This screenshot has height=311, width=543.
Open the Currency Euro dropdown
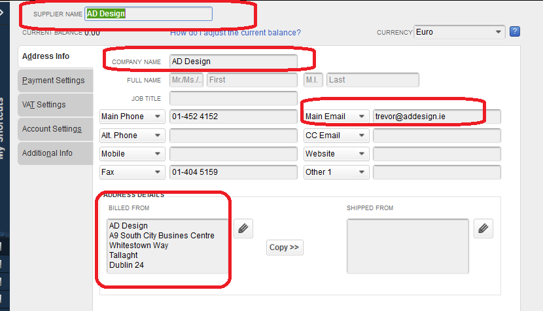pyautogui.click(x=459, y=32)
